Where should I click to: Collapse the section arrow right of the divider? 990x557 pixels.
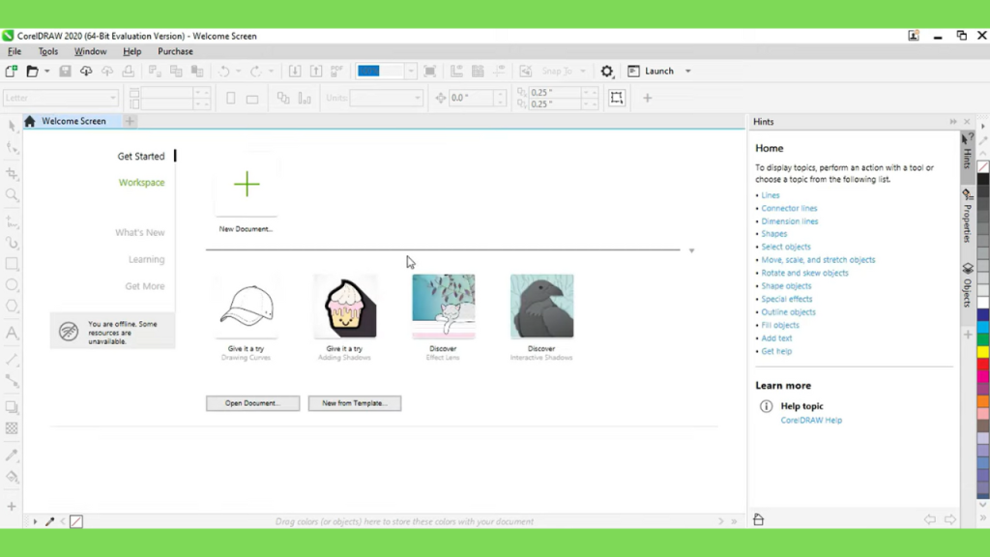point(691,250)
